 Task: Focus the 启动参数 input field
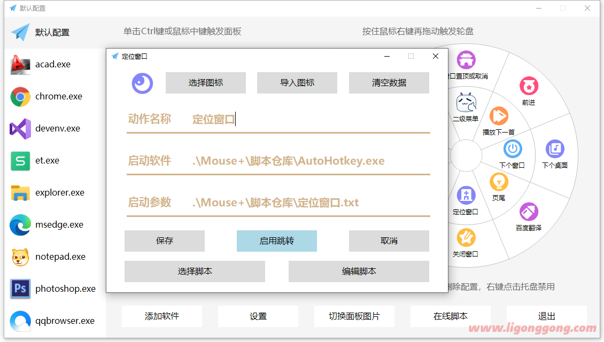tap(310, 203)
